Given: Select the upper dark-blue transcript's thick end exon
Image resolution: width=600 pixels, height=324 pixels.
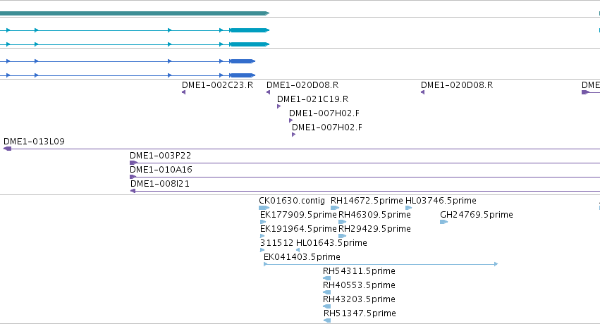Looking at the screenshot, I should 243,61.
